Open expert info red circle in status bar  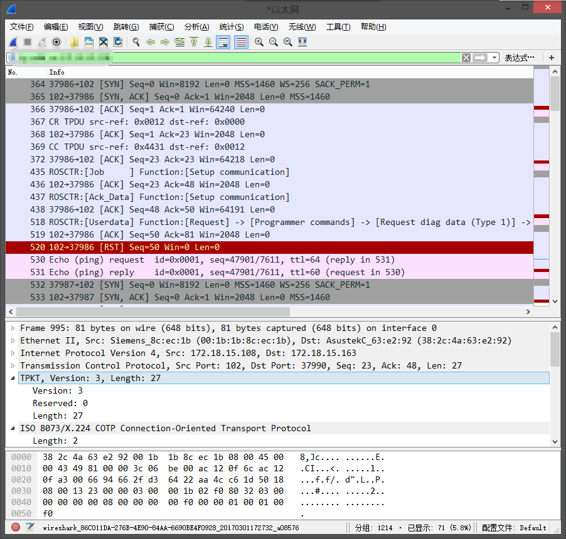(x=16, y=527)
